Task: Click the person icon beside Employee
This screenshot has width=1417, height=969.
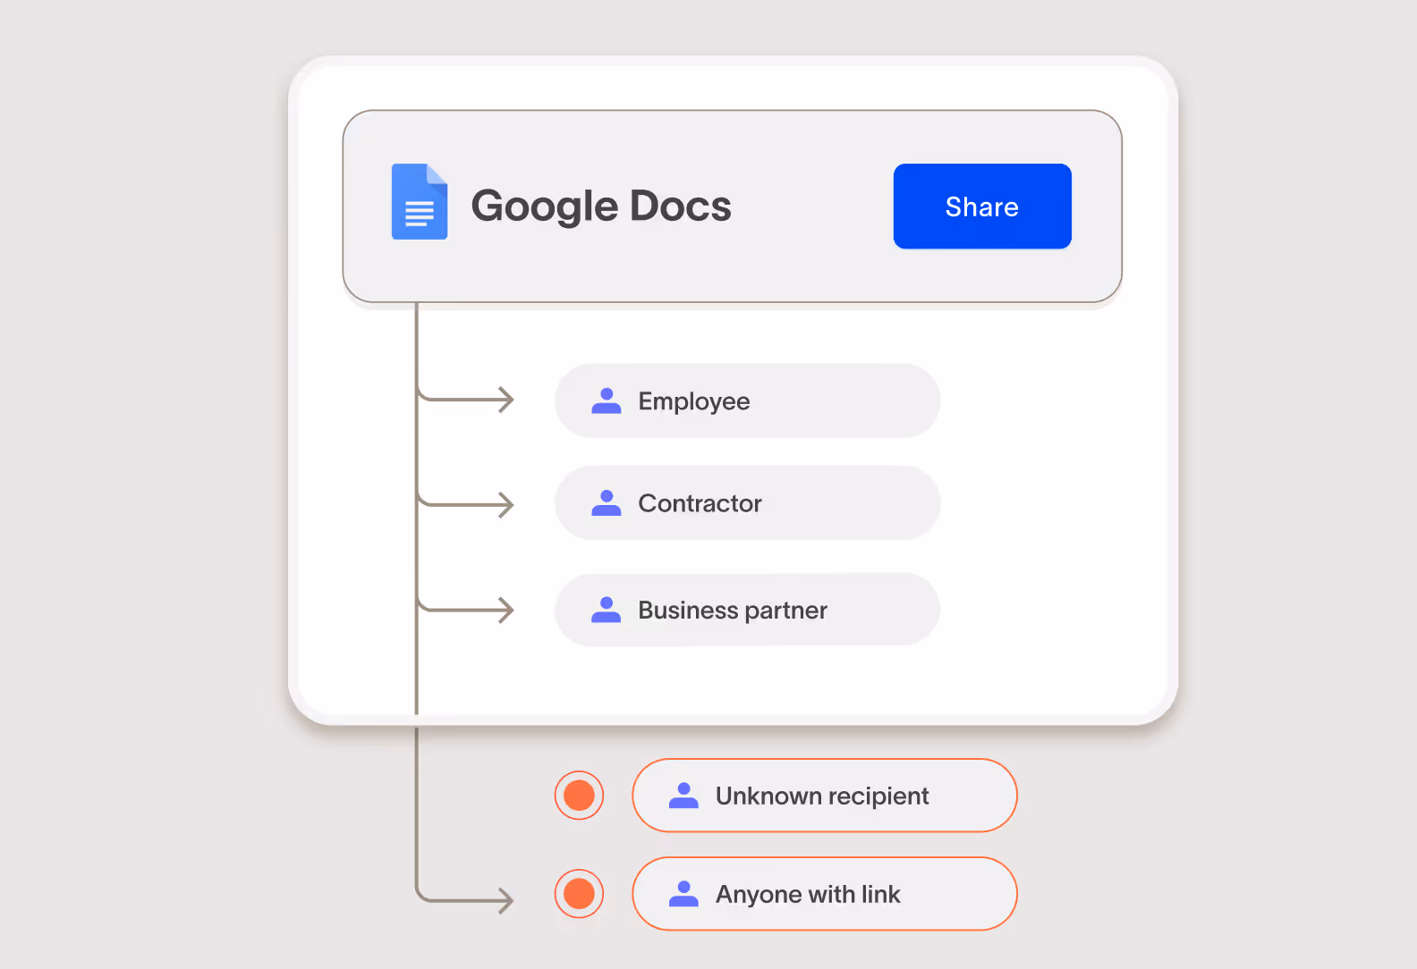Action: pos(607,400)
